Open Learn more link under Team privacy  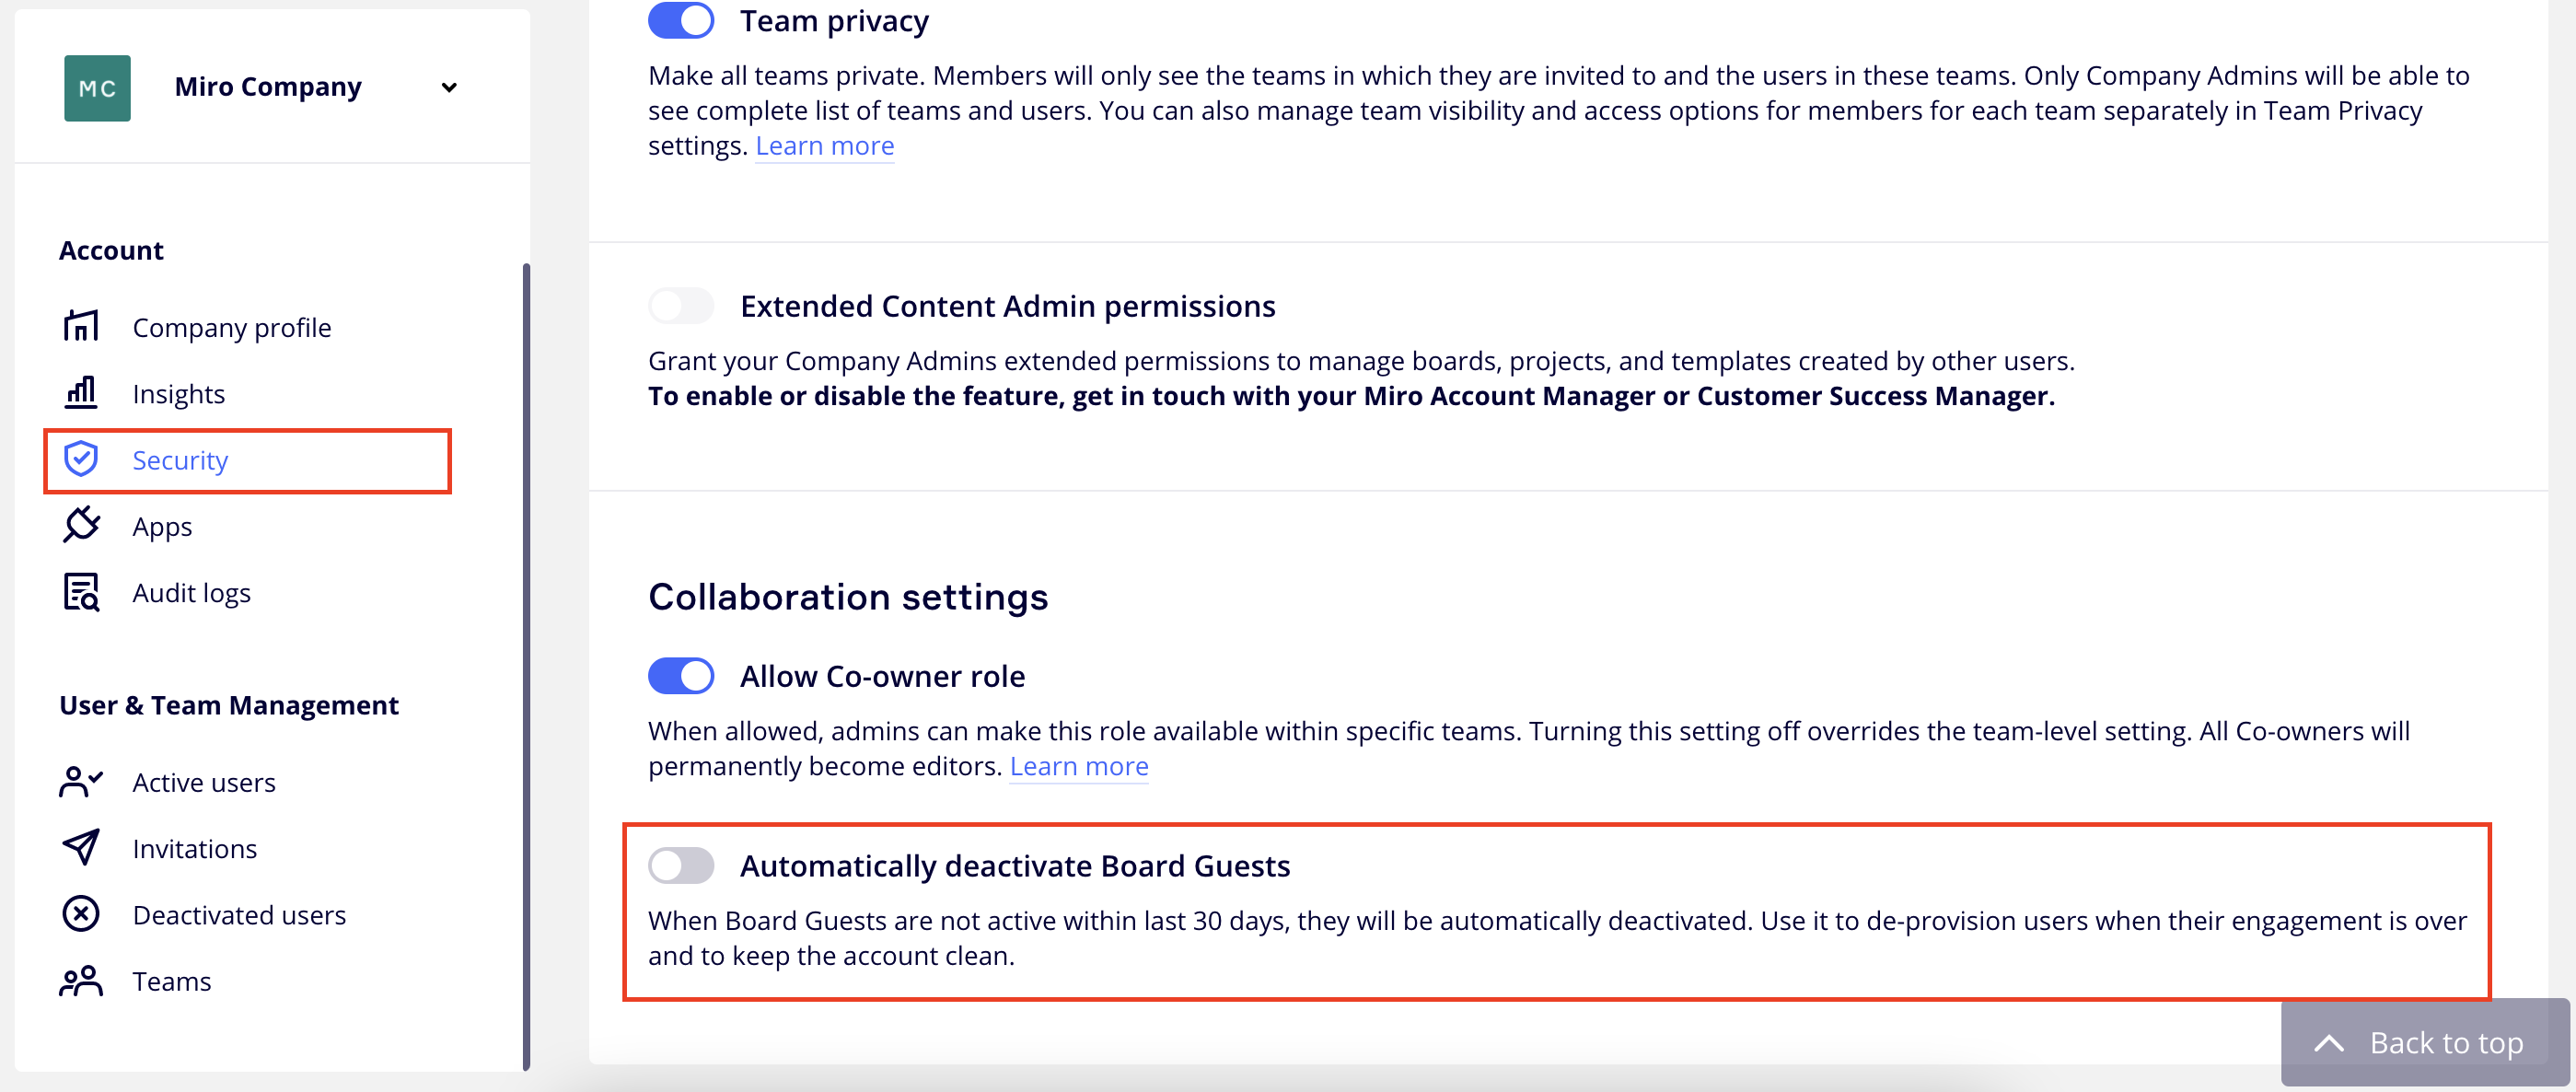click(x=824, y=146)
